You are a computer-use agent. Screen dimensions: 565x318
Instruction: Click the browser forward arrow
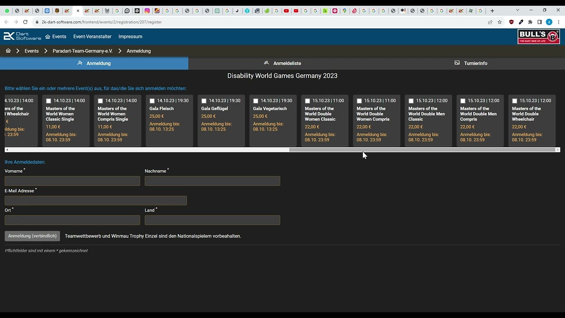(x=16, y=22)
